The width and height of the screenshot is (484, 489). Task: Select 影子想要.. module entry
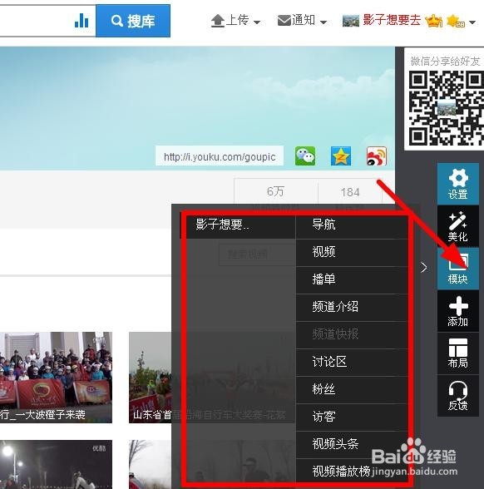pos(238,225)
